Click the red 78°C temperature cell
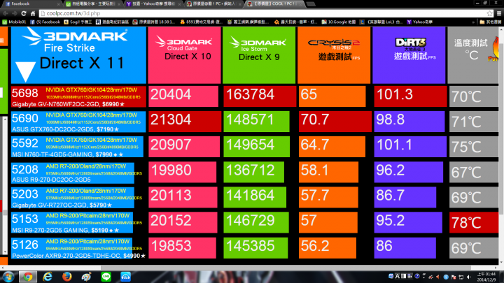The height and width of the screenshot is (283, 504). [x=474, y=222]
